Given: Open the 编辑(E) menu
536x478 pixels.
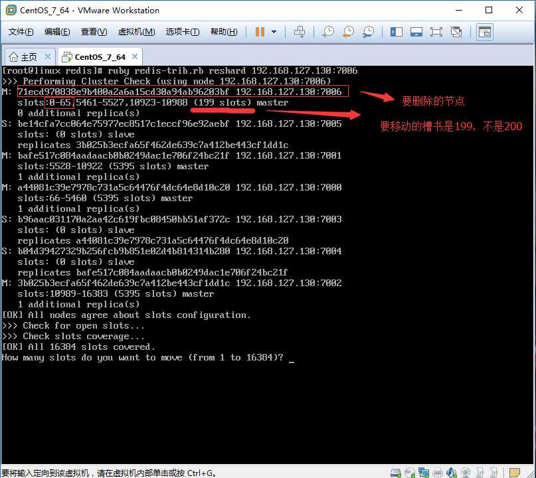Looking at the screenshot, I should [57, 32].
